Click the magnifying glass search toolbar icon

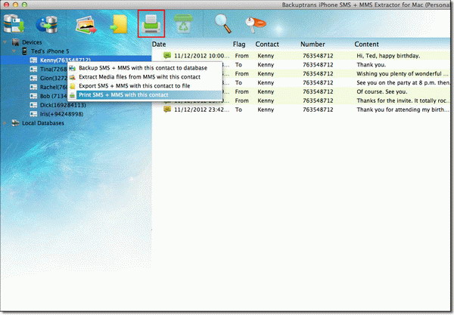pos(222,23)
